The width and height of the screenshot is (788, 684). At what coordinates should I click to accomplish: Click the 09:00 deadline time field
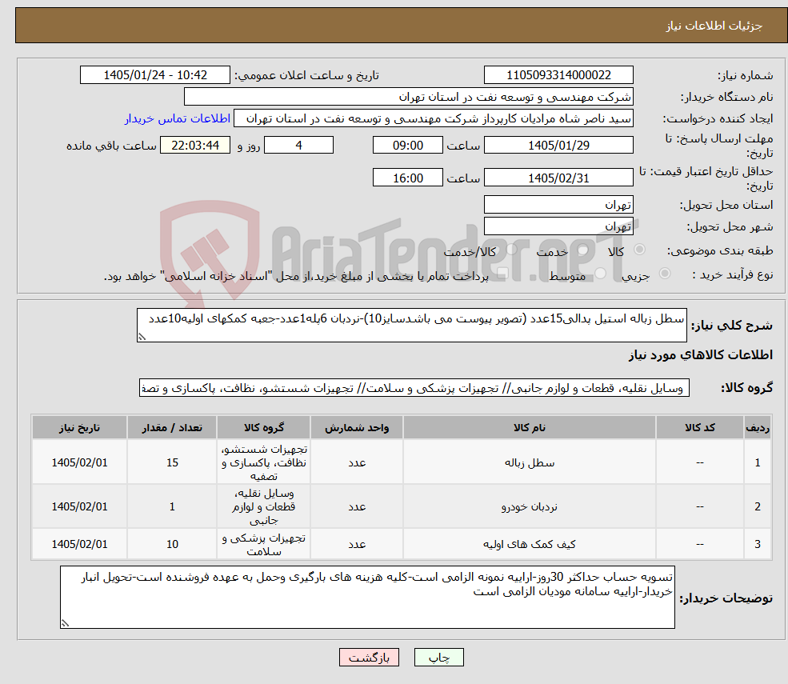[x=407, y=146]
